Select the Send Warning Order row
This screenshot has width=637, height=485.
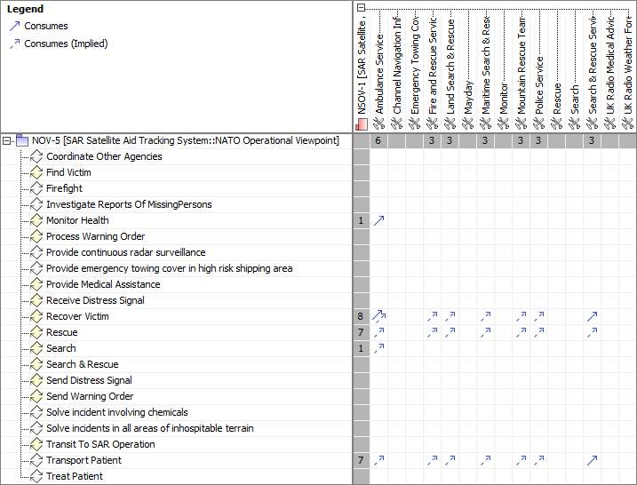(90, 396)
